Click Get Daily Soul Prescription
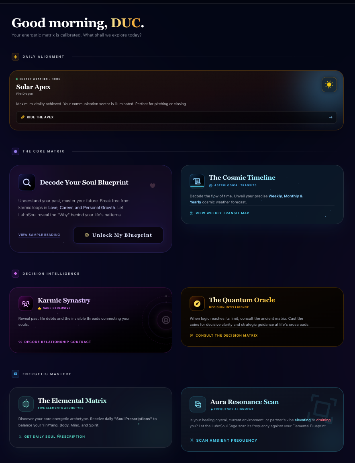This screenshot has height=463, width=355. (52, 437)
